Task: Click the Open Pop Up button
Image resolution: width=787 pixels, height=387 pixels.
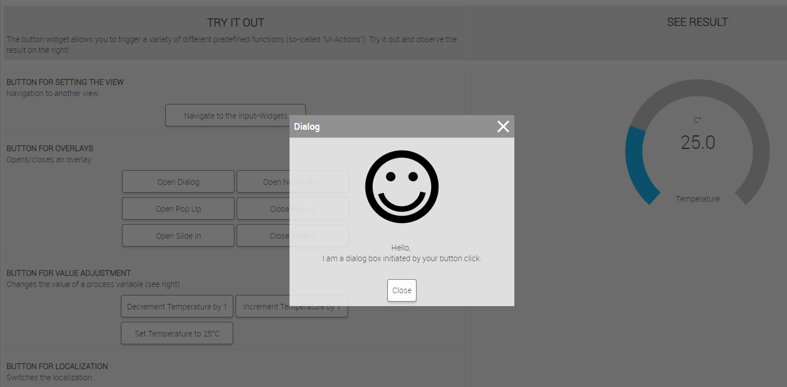Action: (178, 208)
